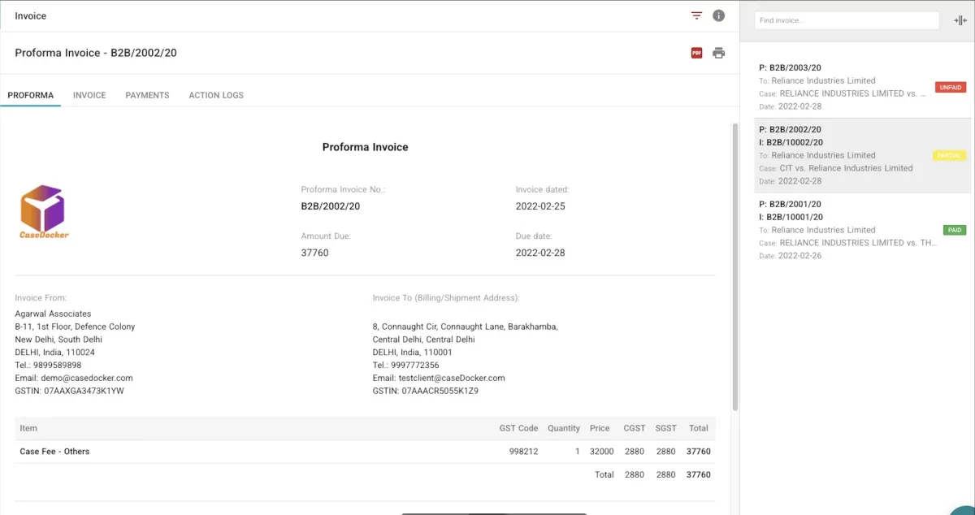Click the info icon in header
This screenshot has height=515, width=975.
click(718, 15)
